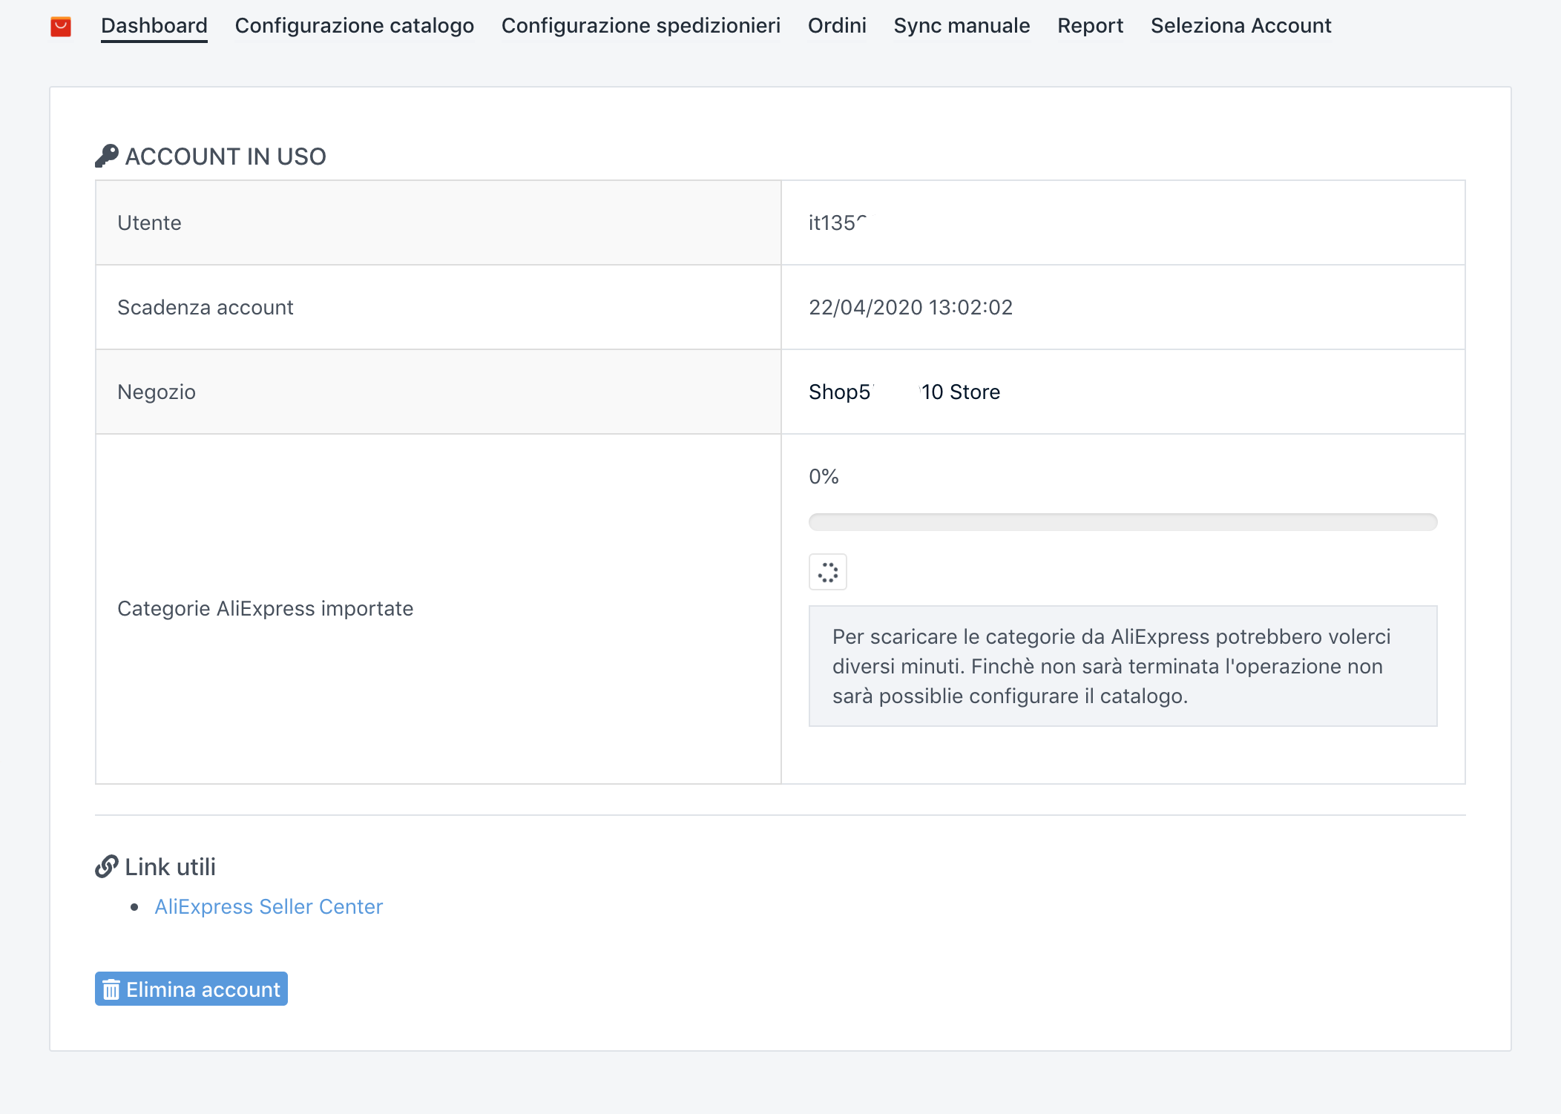Go to Configurazione catalogo
Image resolution: width=1561 pixels, height=1114 pixels.
point(354,26)
